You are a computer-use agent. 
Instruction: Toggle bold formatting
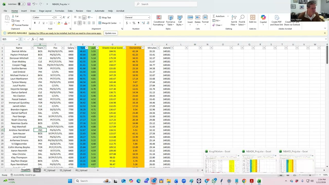pos(35,23)
